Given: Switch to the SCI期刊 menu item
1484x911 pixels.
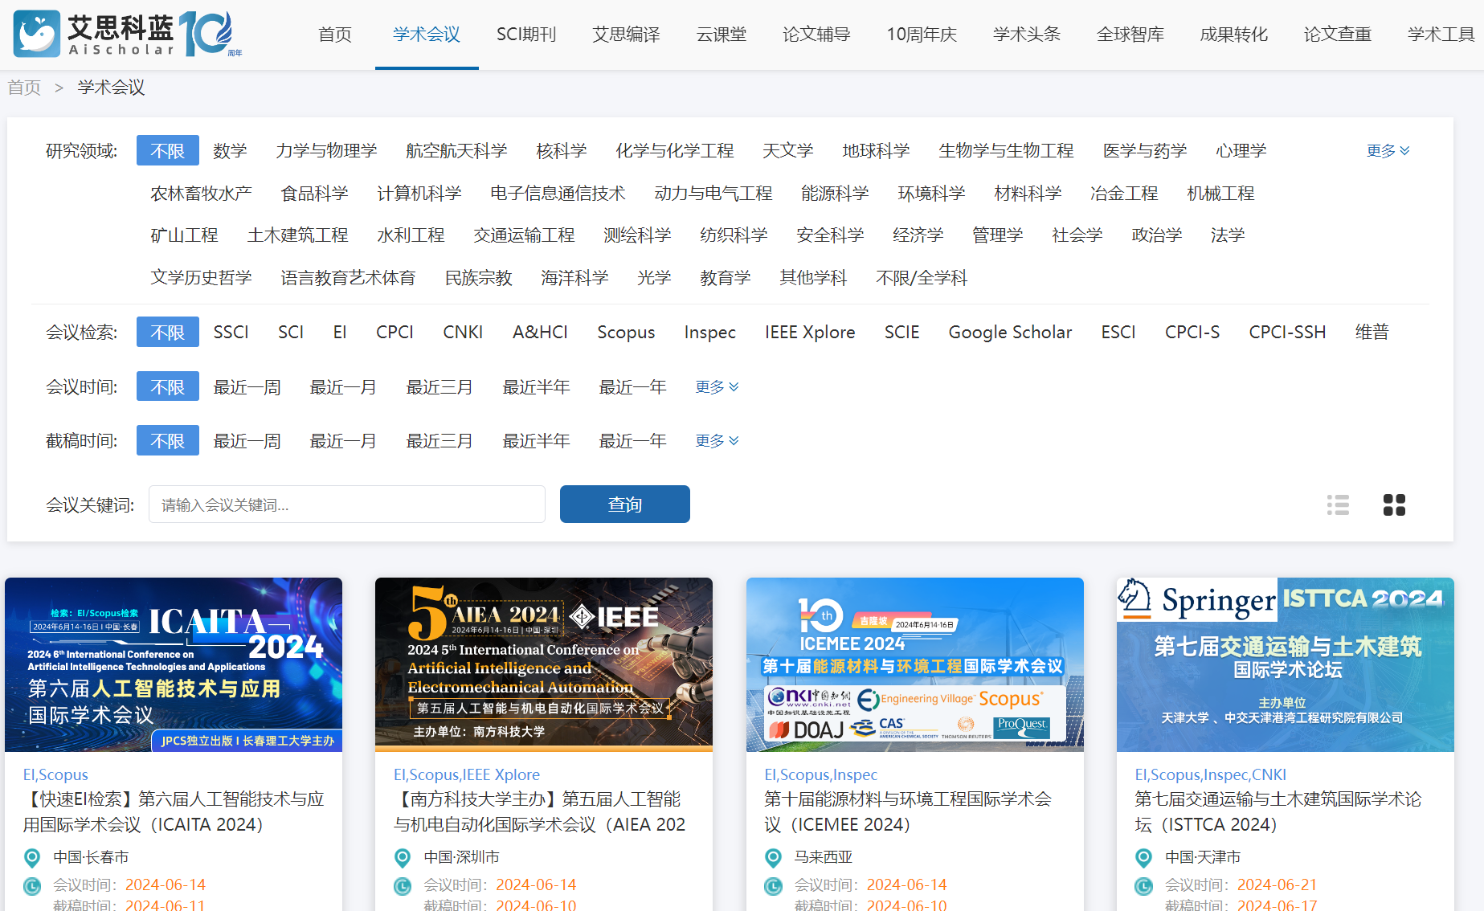Looking at the screenshot, I should click(x=525, y=35).
